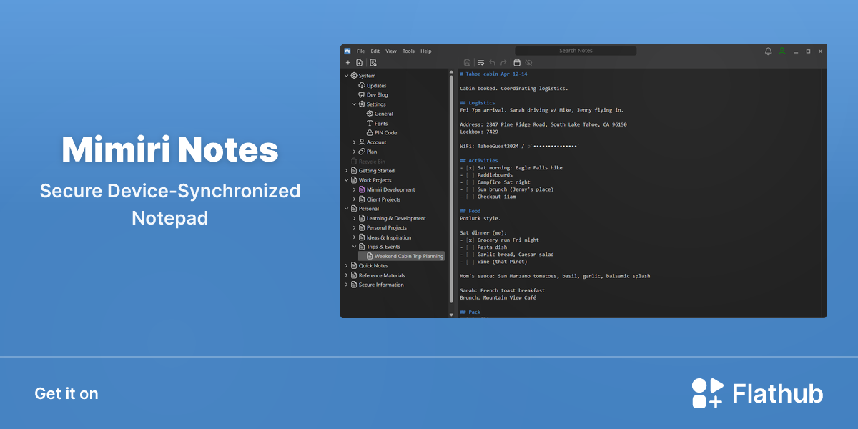858x429 pixels.
Task: Check Wine (that Pinot) box
Action: 470,262
